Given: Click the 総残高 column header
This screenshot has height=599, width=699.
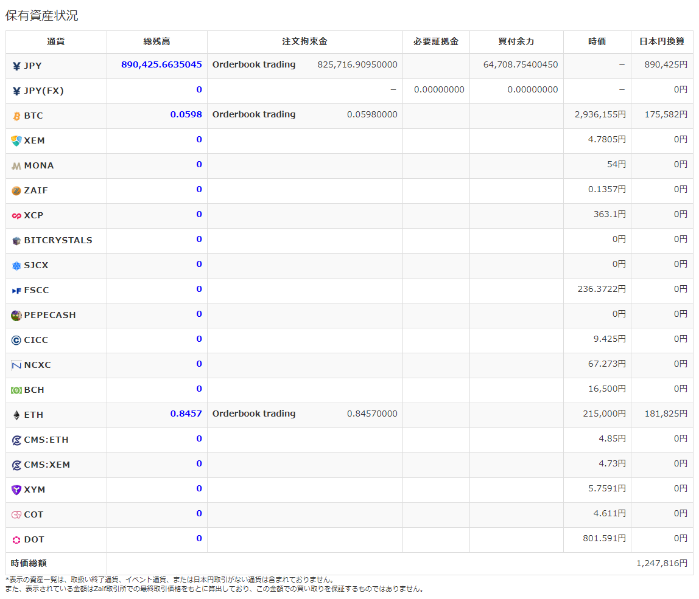Looking at the screenshot, I should coord(157,42).
